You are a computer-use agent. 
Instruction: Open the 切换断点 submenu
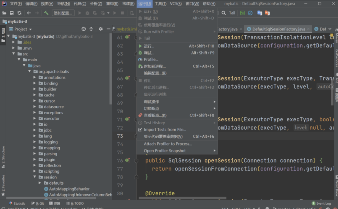point(177,108)
